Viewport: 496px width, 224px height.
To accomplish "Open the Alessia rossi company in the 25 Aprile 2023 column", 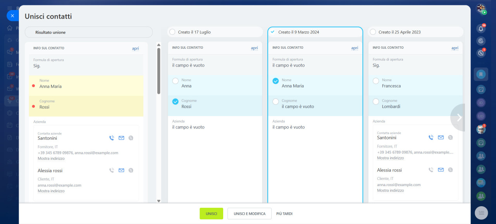I will pyautogui.click(x=389, y=170).
